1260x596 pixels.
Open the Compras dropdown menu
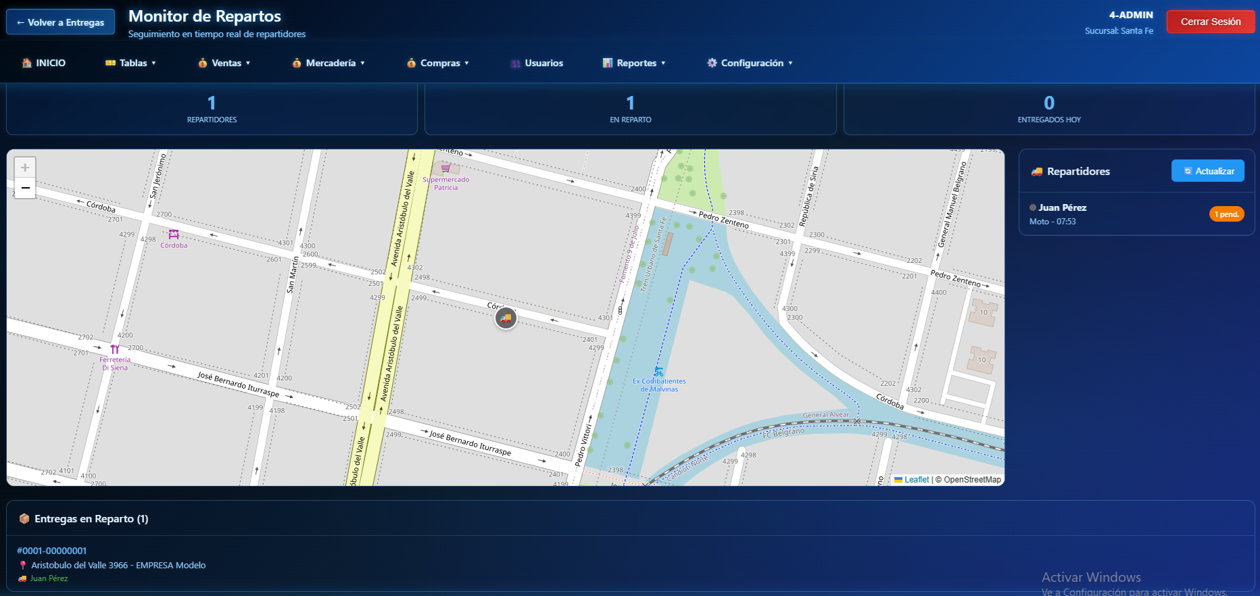(438, 63)
